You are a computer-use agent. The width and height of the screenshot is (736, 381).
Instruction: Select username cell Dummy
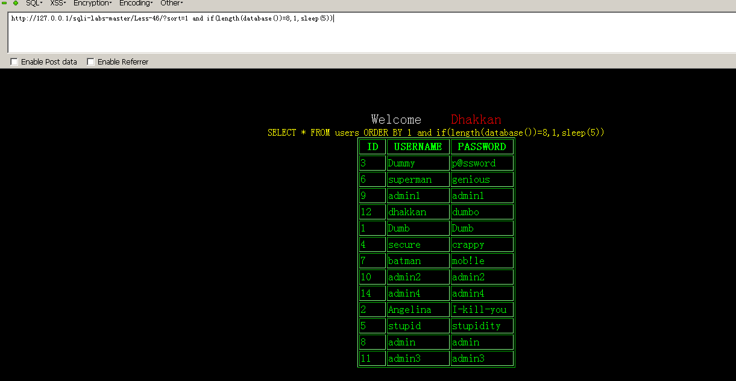(x=418, y=163)
